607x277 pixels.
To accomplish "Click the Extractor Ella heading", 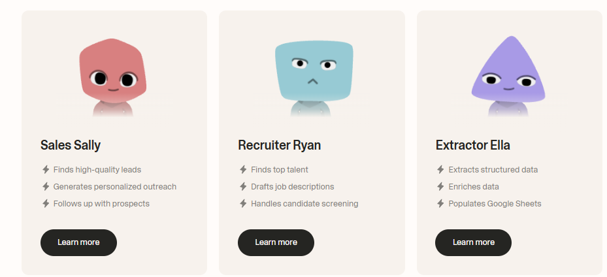I will [473, 145].
